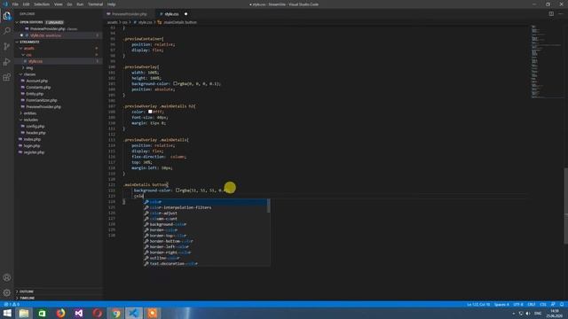Viewport: 568px width, 319px height.
Task: Open the Search view in activity bar
Action: coord(7,31)
